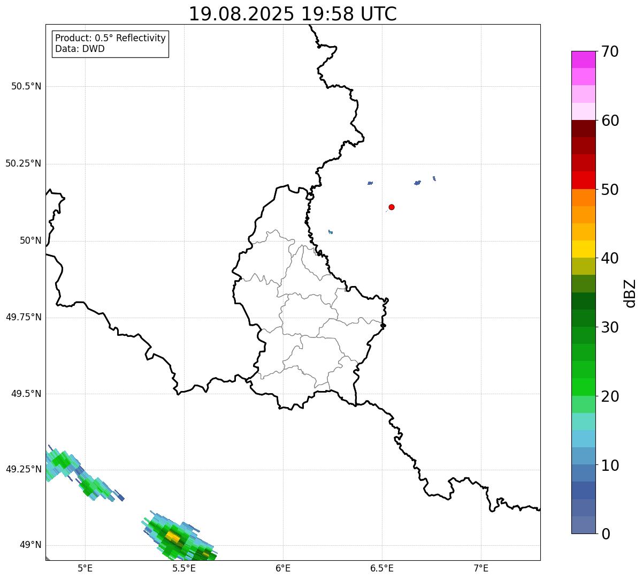The image size is (643, 579).
Task: Click the 6.5°E longitude label
Action: pyautogui.click(x=382, y=568)
